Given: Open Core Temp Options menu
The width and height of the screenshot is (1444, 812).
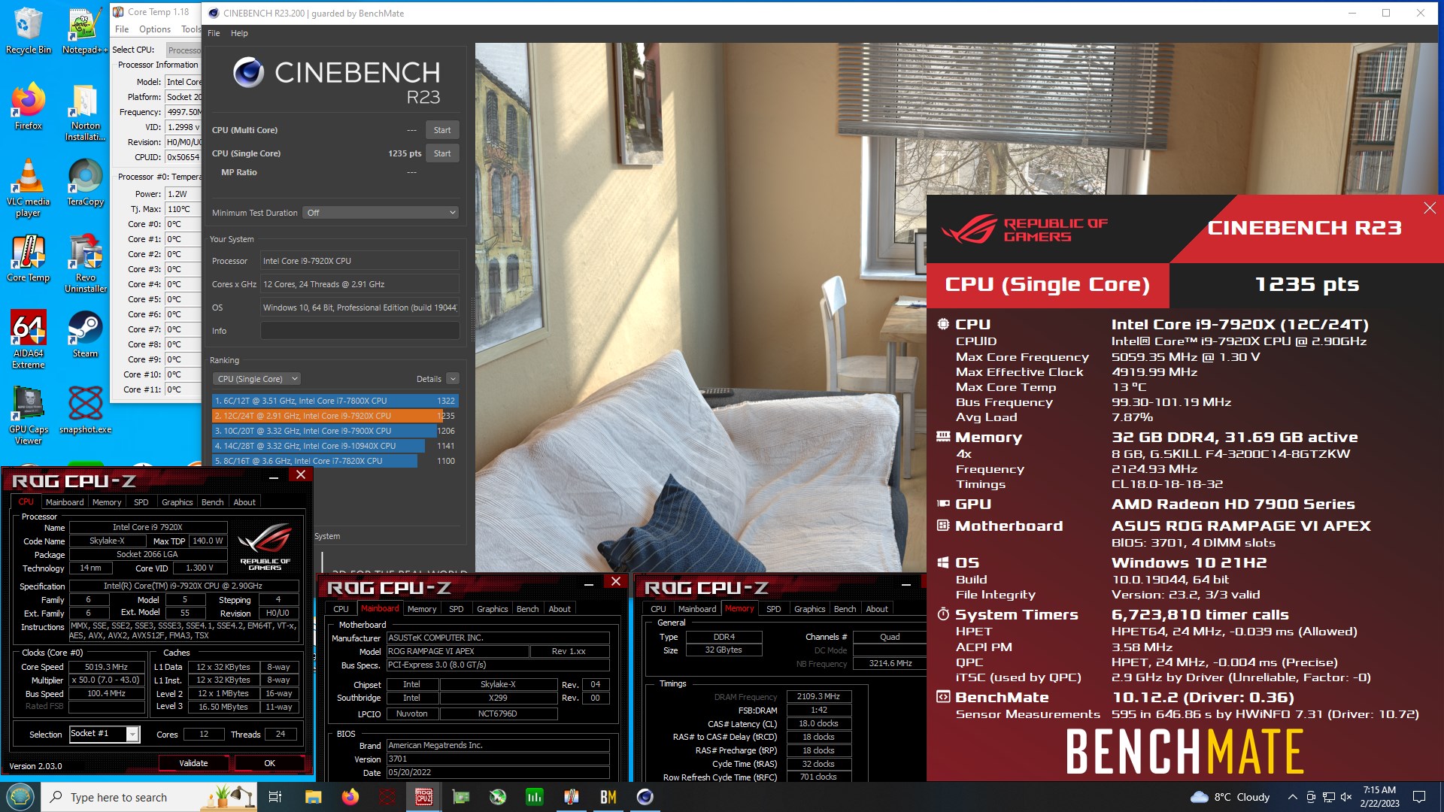Looking at the screenshot, I should point(154,29).
